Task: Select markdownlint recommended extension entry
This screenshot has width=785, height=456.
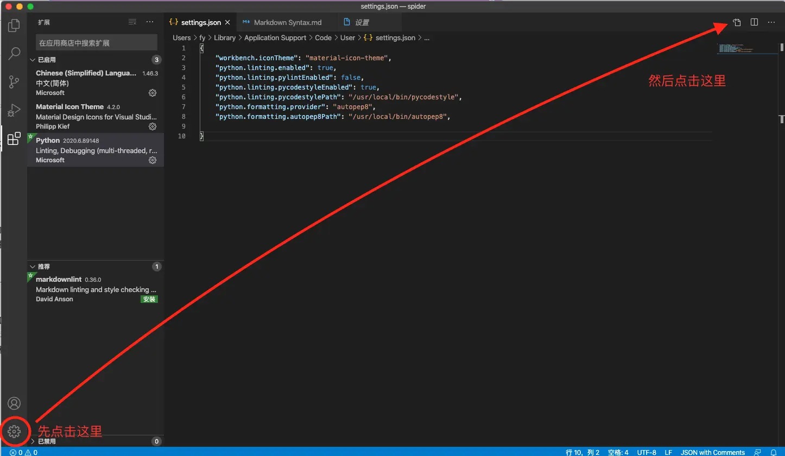Action: tap(96, 289)
